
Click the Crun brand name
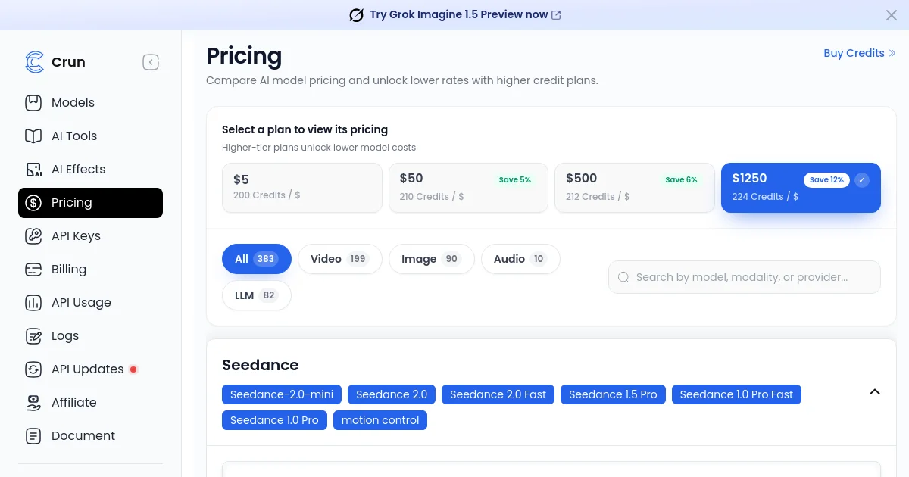pos(68,62)
